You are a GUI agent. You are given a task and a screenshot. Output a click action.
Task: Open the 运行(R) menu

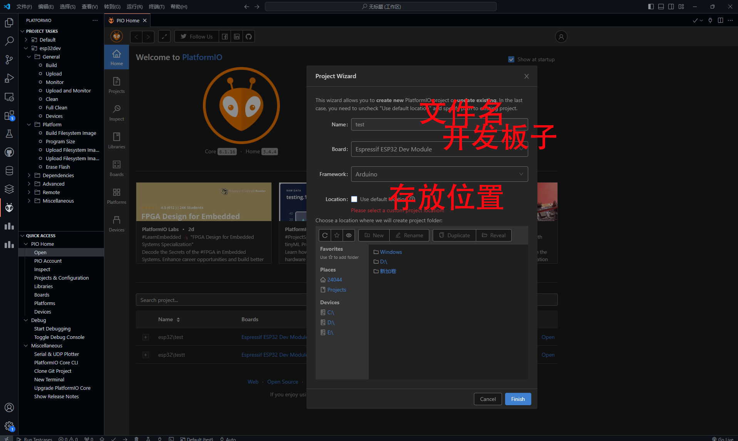click(134, 7)
